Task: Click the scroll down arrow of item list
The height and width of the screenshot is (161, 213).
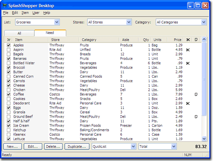Action: tap(204, 138)
